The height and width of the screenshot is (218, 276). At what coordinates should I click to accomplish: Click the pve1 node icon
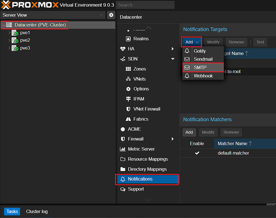click(15, 33)
